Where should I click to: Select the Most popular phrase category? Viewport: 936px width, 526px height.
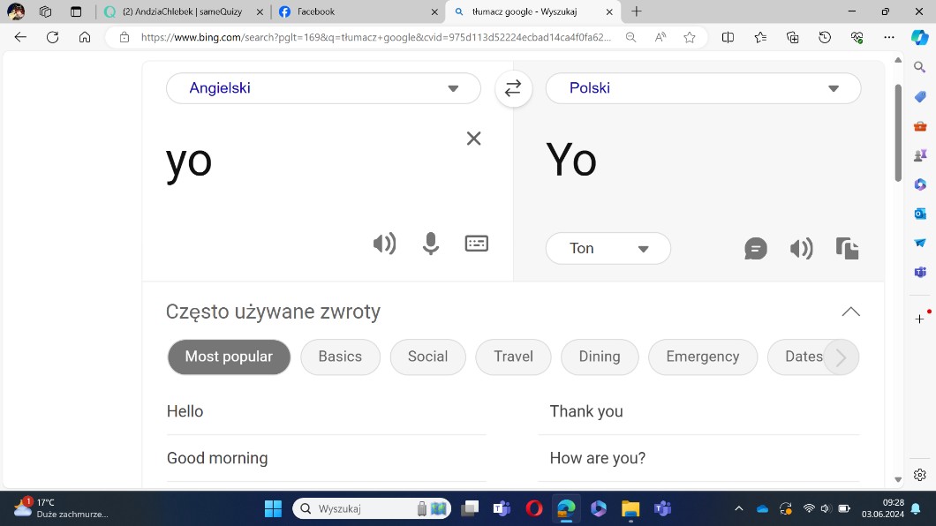point(229,357)
